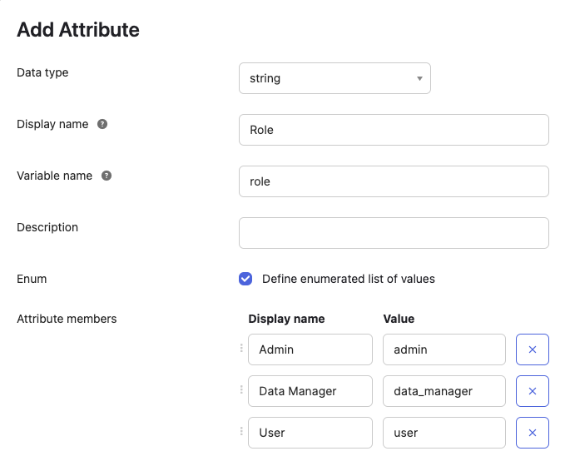Image resolution: width=565 pixels, height=456 pixels.
Task: Uncheck the Enum enumerated list checkbox
Action: coord(245,279)
